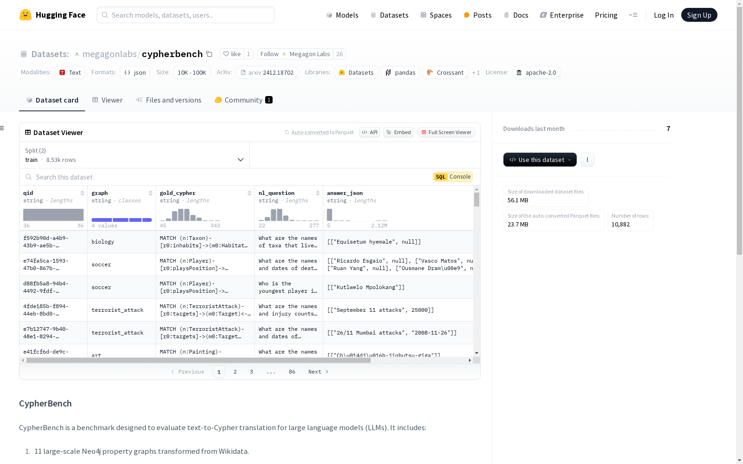Select the pandas library tag
This screenshot has height=464, width=743.
click(400, 72)
